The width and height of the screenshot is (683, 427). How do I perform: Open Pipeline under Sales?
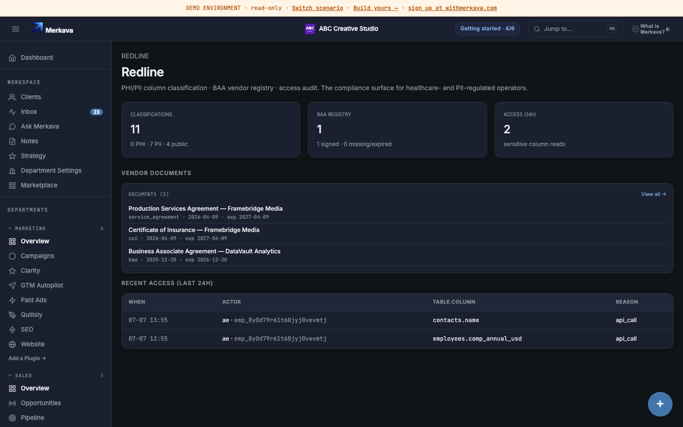pyautogui.click(x=55, y=418)
